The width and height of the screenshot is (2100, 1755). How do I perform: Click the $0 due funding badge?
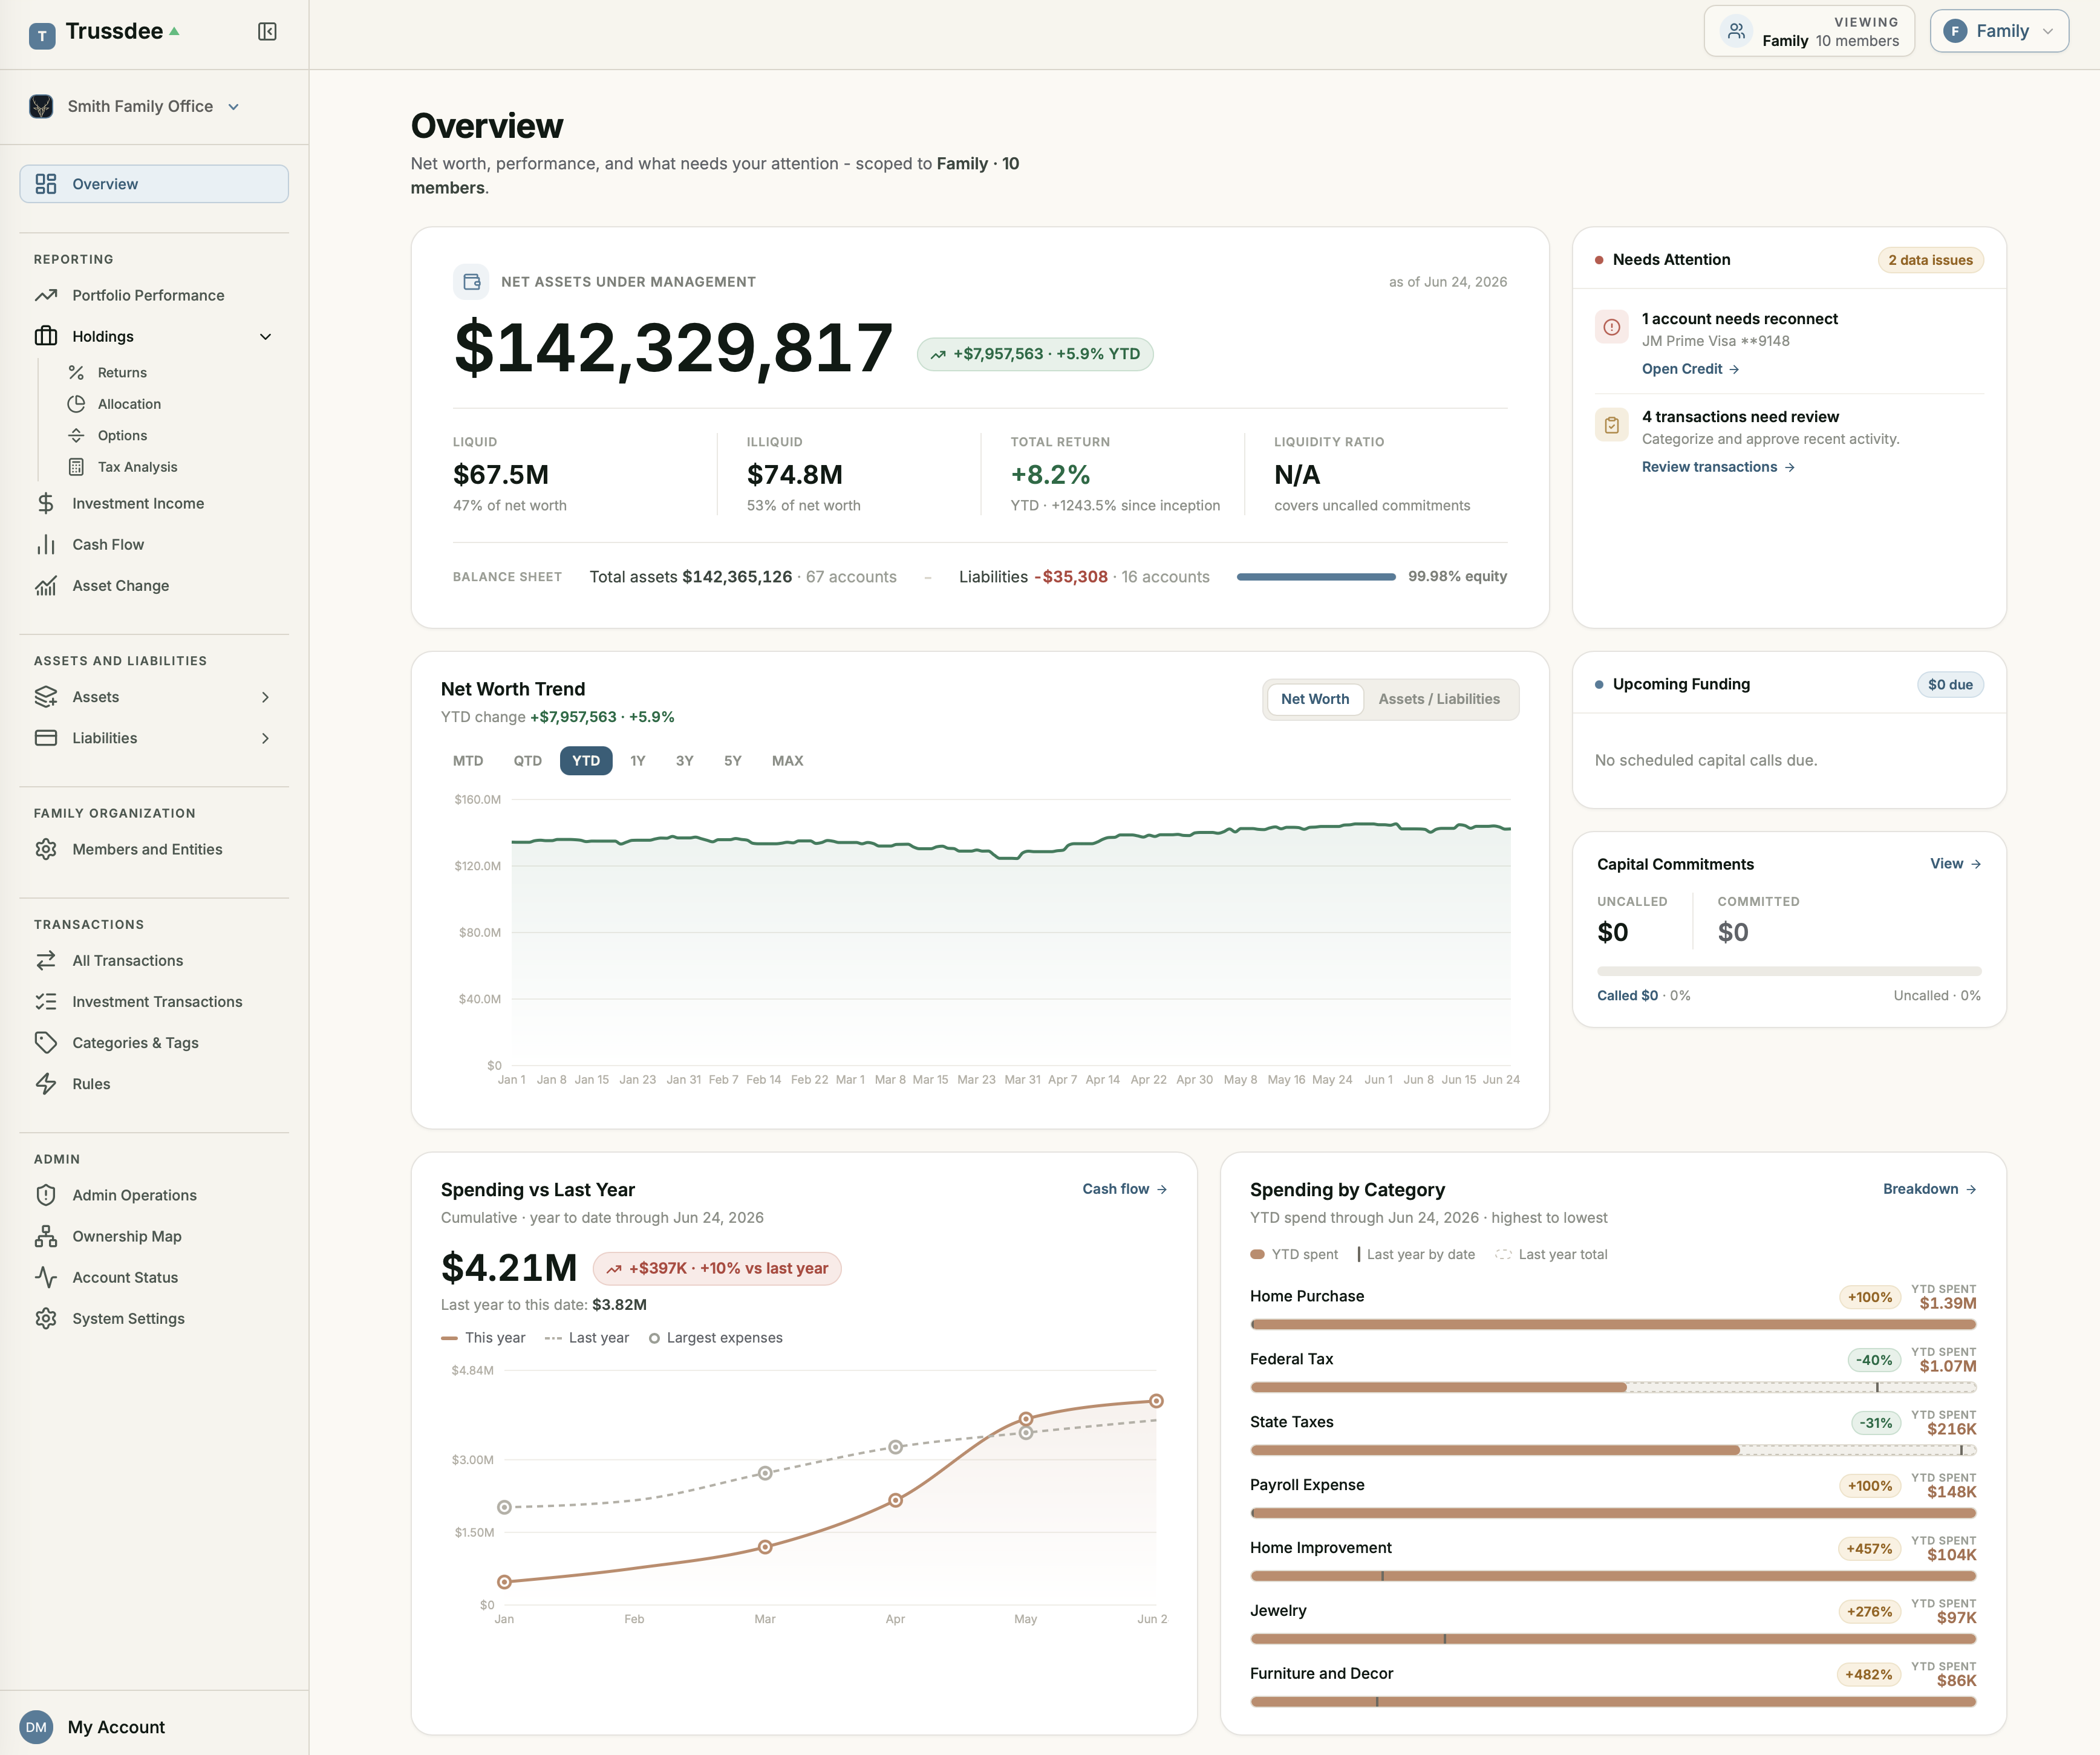point(1950,685)
